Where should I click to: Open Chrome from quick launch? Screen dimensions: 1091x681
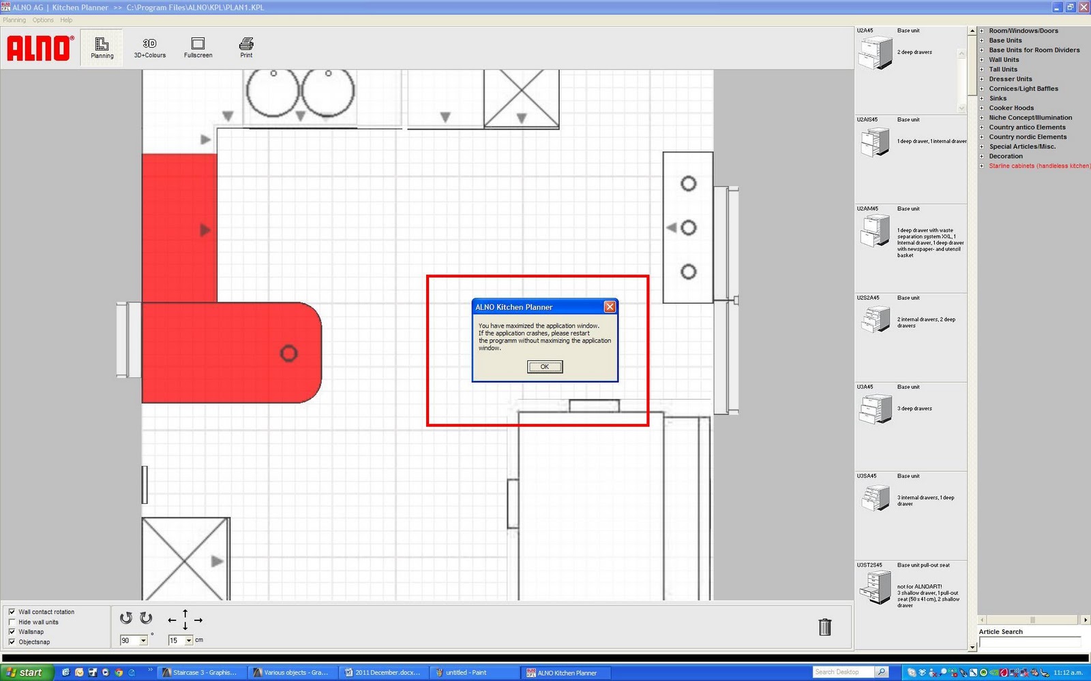(119, 672)
